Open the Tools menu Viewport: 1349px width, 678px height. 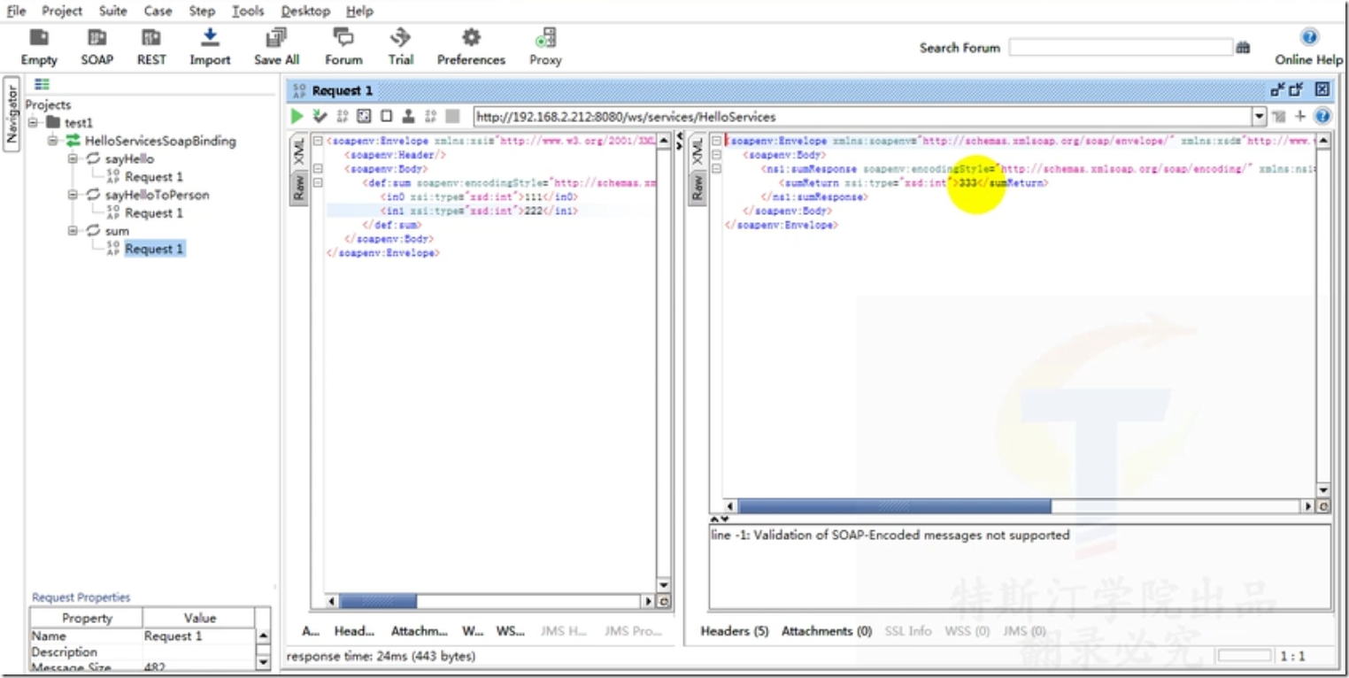(x=248, y=12)
